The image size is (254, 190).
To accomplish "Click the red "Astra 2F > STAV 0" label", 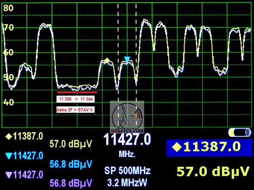I will click(76, 110).
